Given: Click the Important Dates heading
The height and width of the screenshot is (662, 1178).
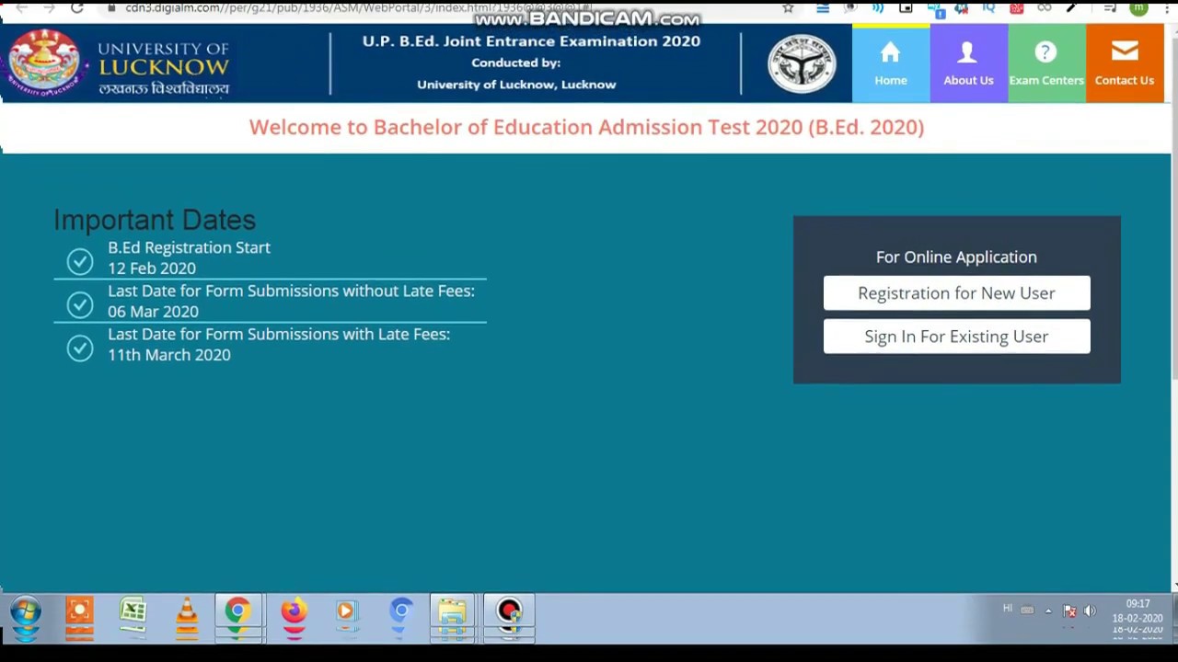Looking at the screenshot, I should coord(155,220).
